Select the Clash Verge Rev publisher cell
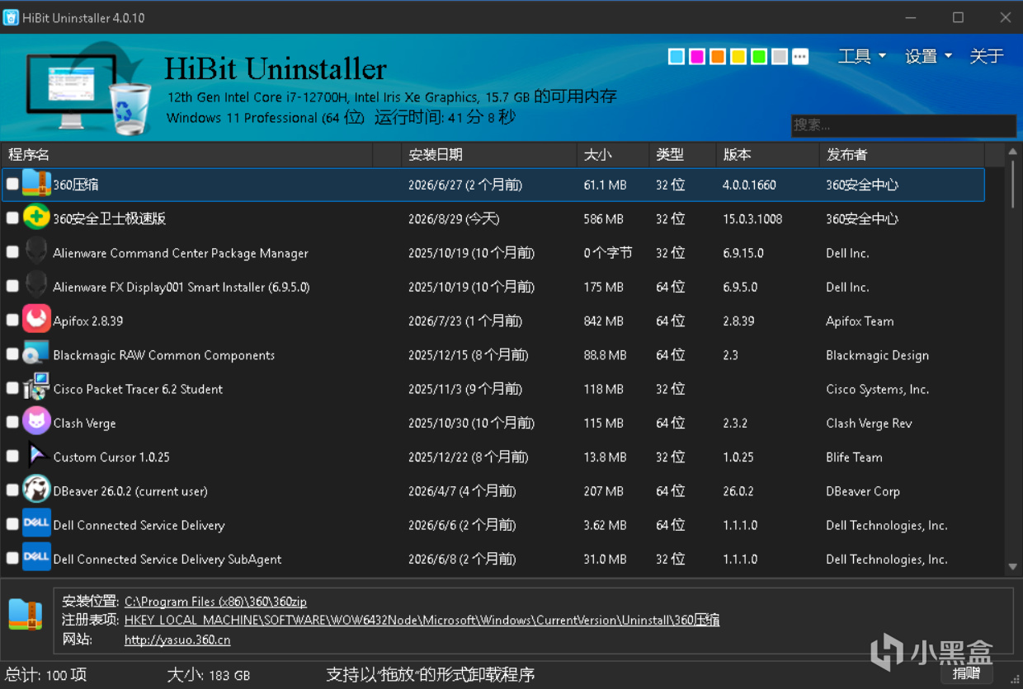This screenshot has width=1023, height=689. 869,423
